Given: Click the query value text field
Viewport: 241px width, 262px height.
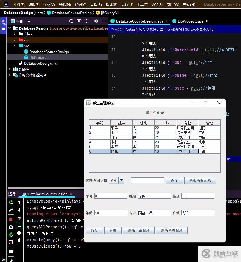Looking at the screenshot, I should click(147, 180).
